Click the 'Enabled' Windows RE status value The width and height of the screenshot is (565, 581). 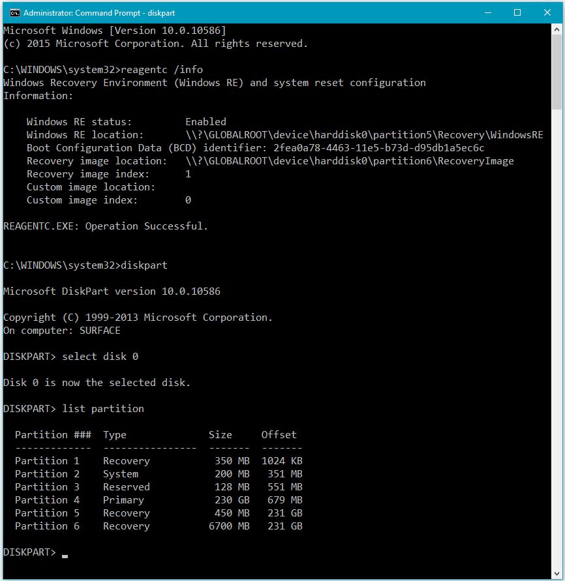pyautogui.click(x=206, y=122)
